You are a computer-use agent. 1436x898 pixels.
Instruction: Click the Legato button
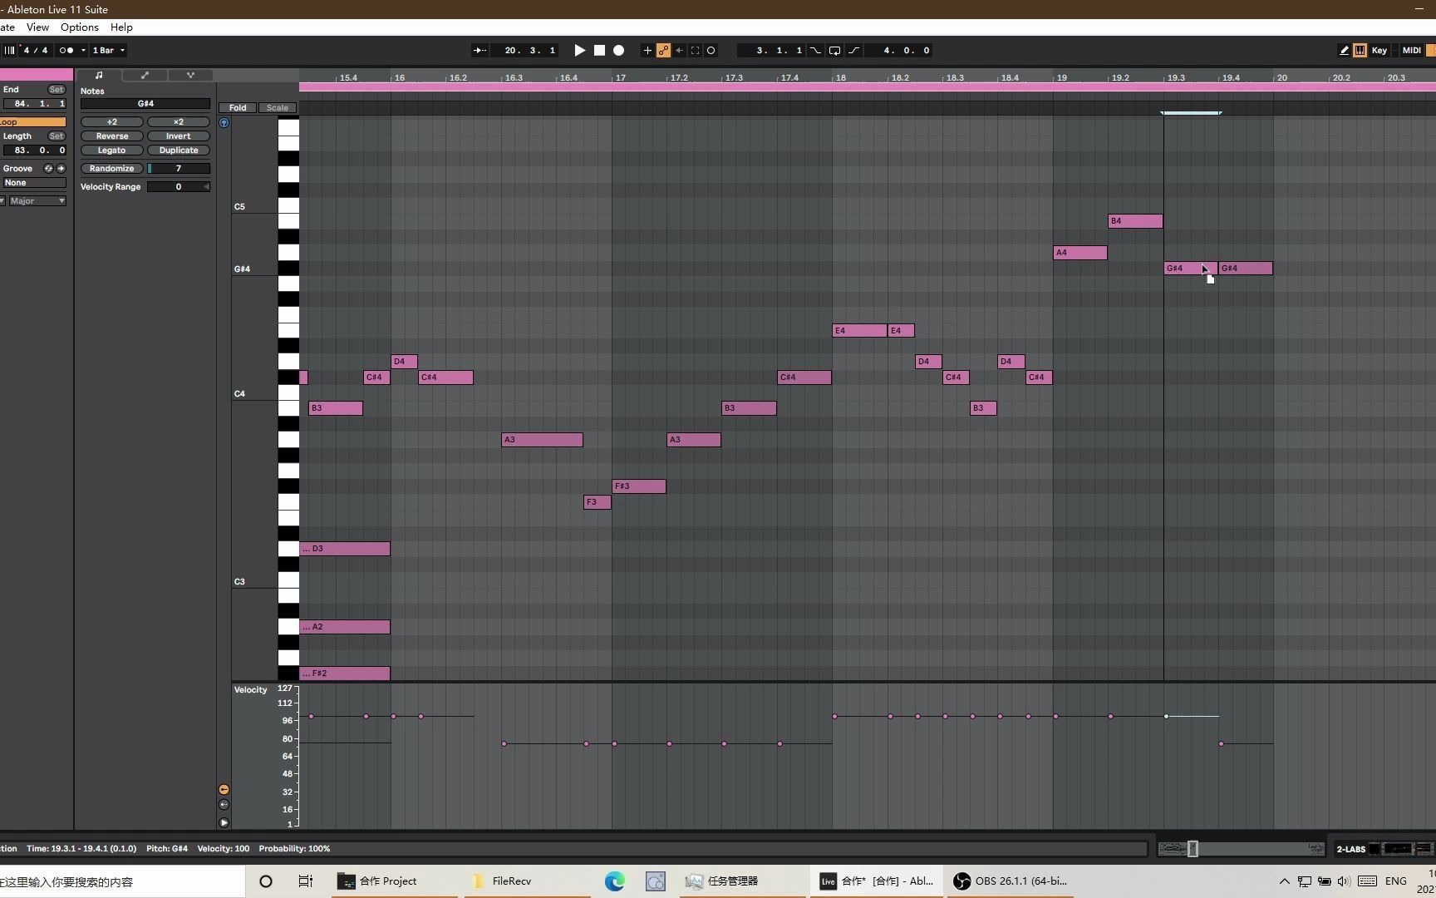111,150
